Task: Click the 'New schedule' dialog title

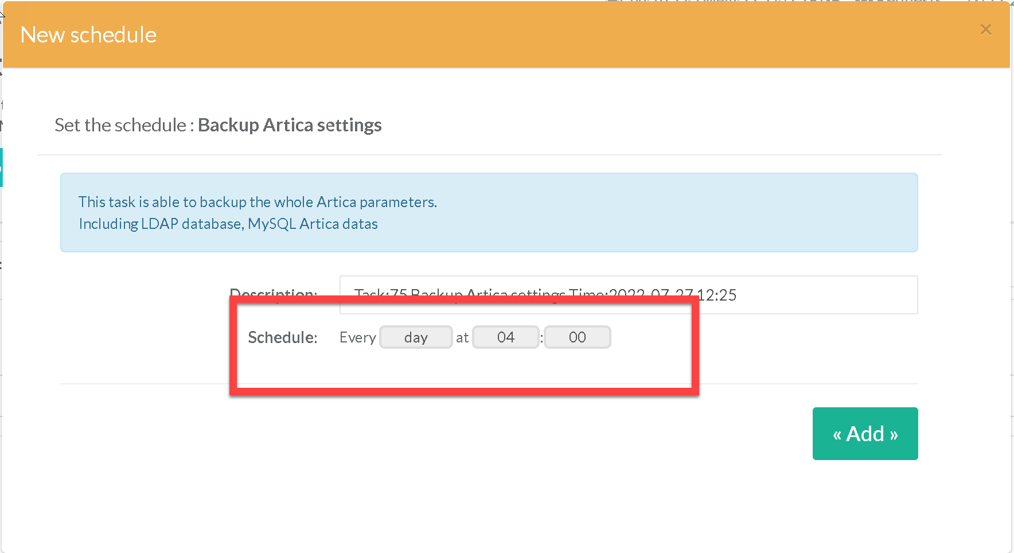Action: 88,35
